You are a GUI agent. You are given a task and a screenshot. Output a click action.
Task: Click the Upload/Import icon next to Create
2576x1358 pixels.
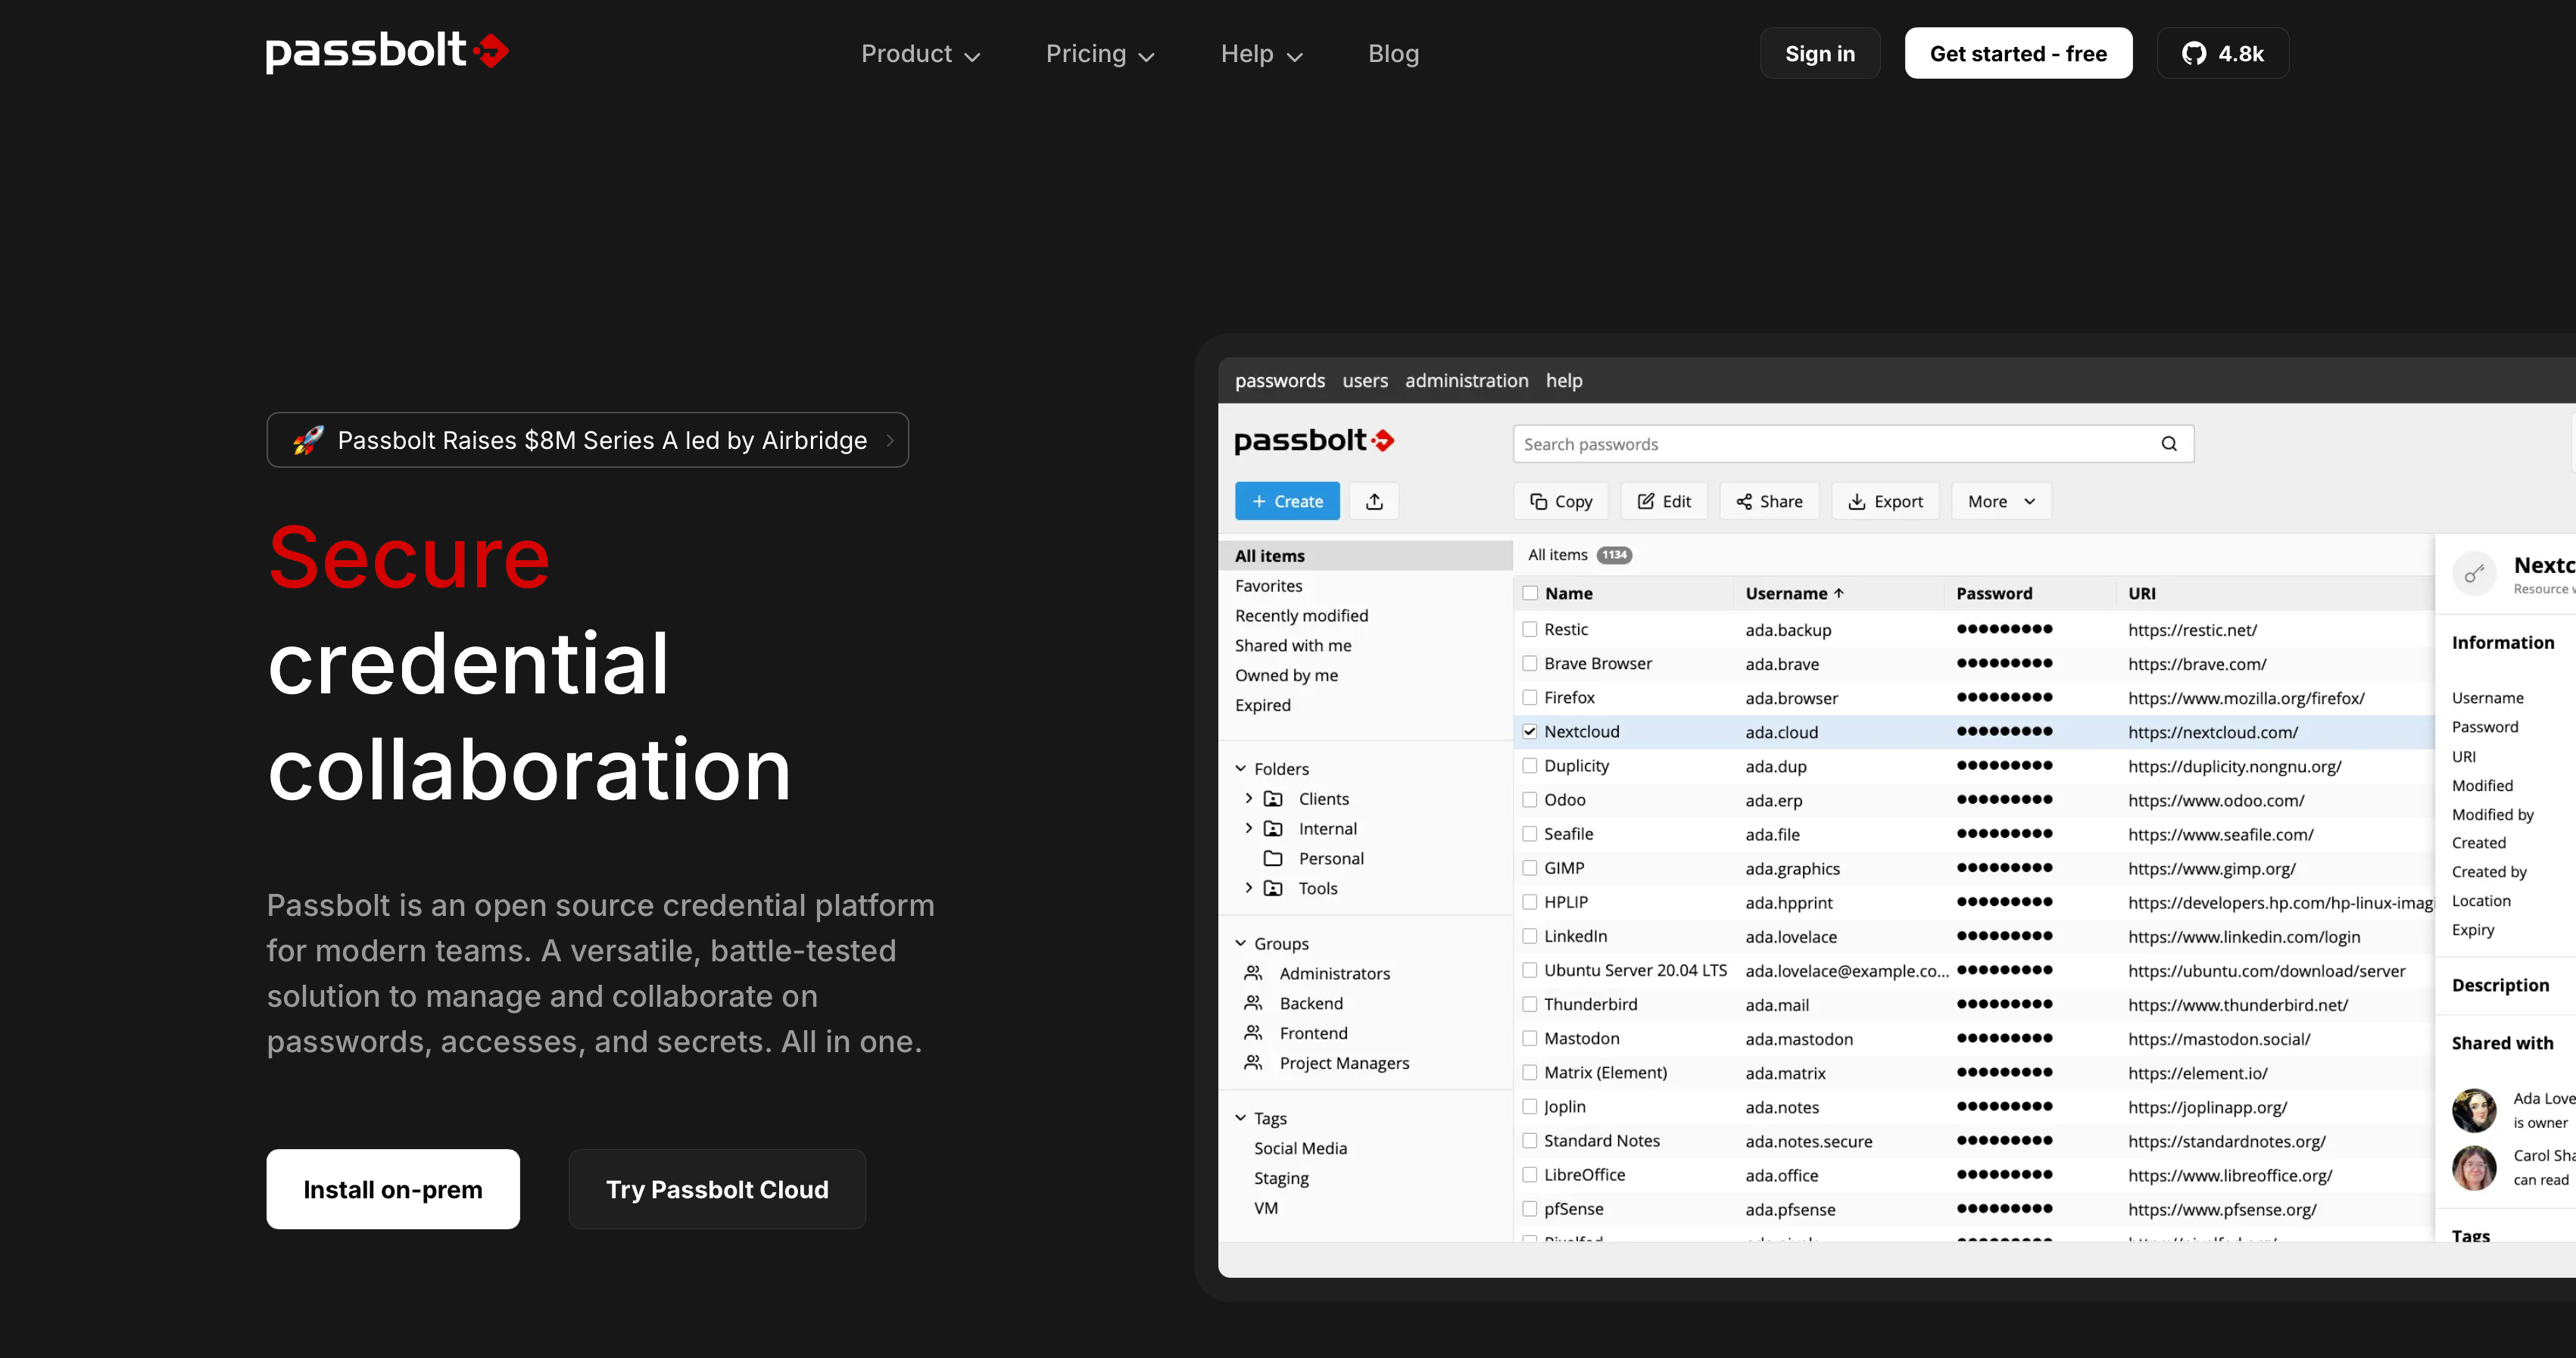(x=1375, y=501)
